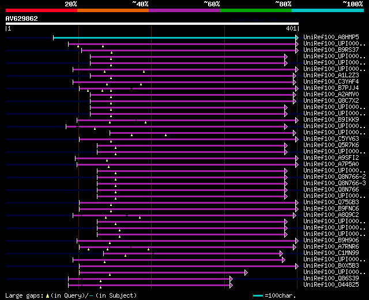Select the UniRef100_A7RNR6 subject label

[331, 247]
